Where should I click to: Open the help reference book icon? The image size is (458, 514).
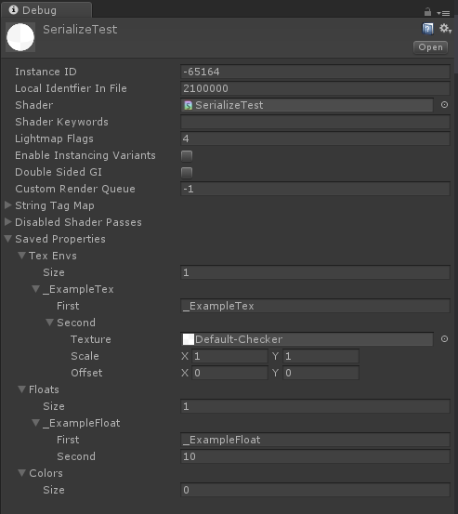427,29
